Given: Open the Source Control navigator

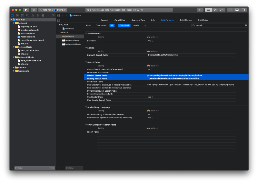Looking at the screenshot, I should point(17,15).
